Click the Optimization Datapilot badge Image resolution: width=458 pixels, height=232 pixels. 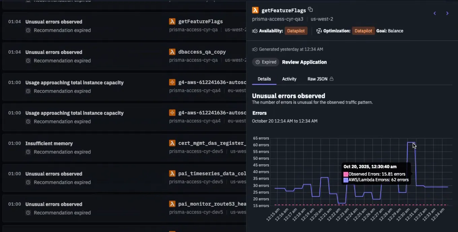(363, 31)
